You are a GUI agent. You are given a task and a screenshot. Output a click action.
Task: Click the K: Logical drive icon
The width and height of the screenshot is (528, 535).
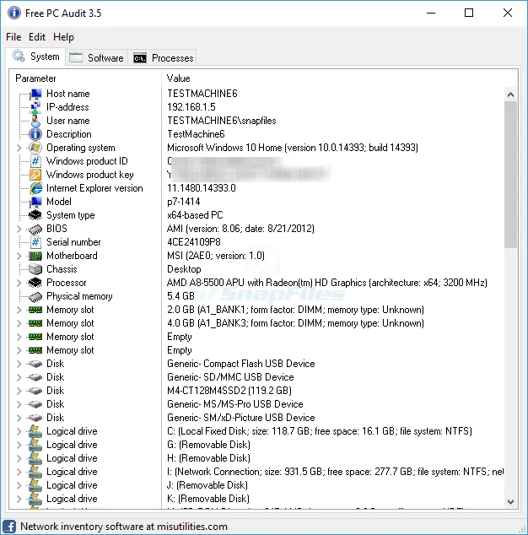(35, 499)
